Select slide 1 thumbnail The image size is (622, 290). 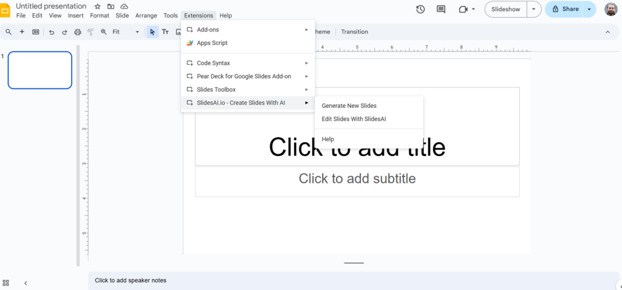click(x=40, y=70)
